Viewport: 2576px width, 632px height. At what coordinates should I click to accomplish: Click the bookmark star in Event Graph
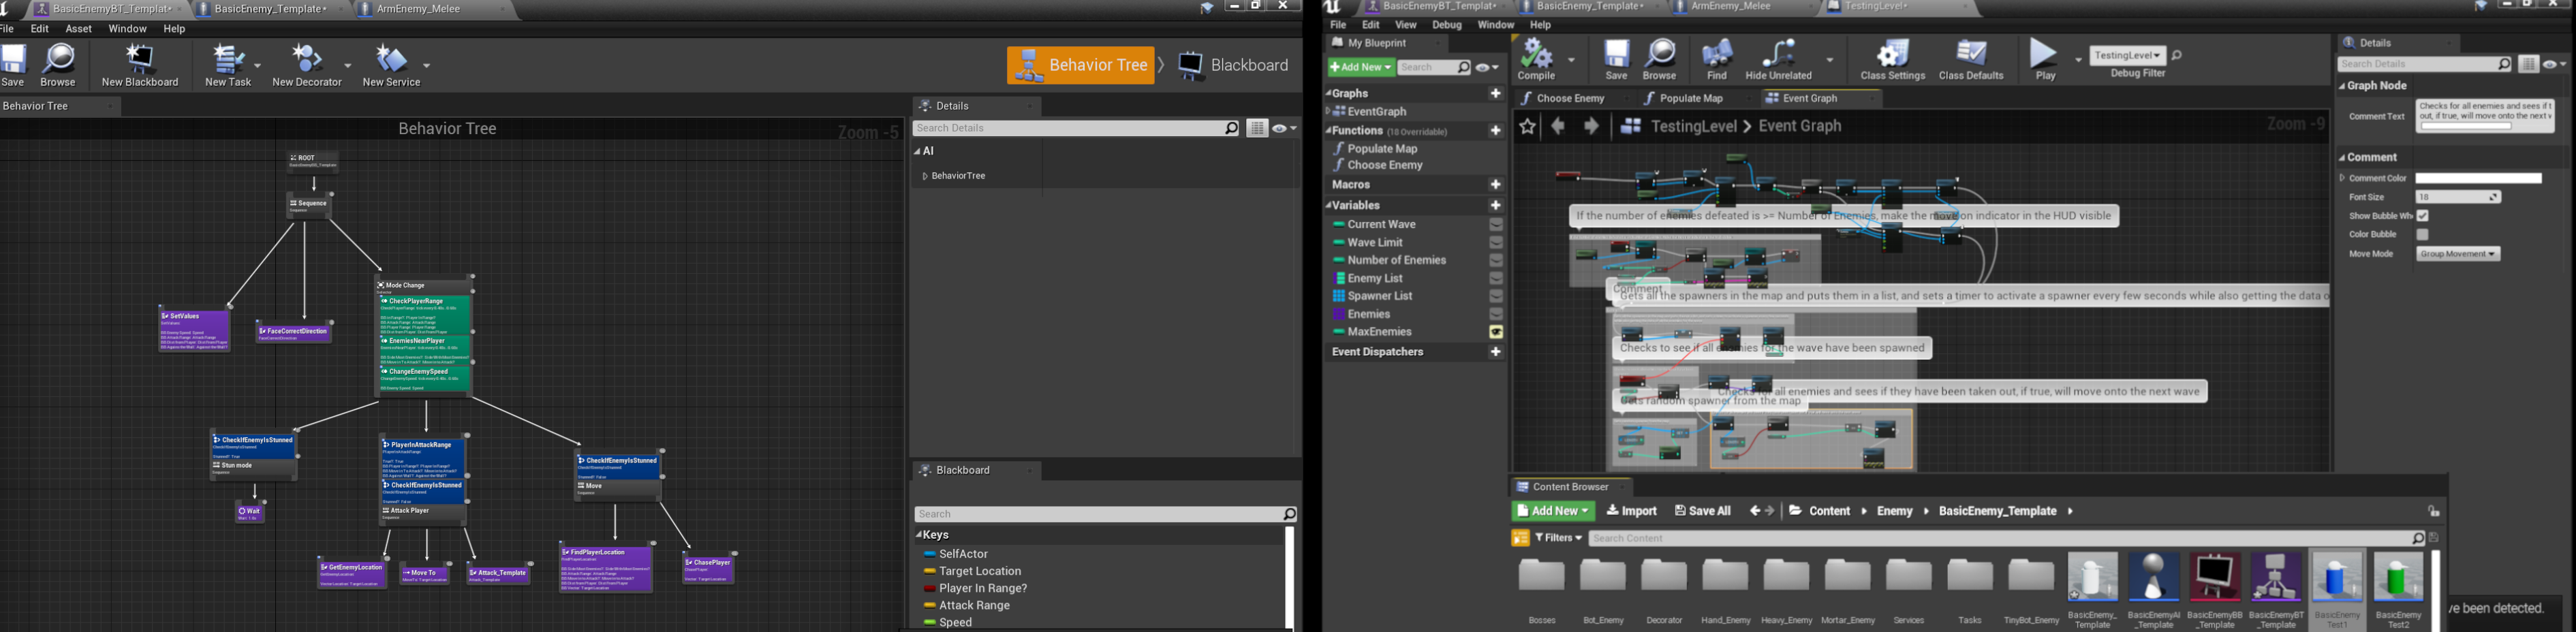(x=1527, y=126)
